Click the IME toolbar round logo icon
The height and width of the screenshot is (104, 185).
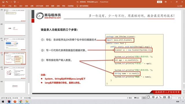tap(149, 97)
